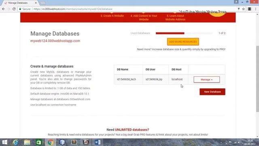Launch Internet Explorer from the taskbar
The image size is (259, 146).
coord(15,142)
